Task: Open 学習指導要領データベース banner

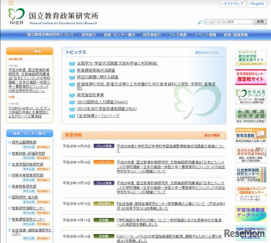Action: pyautogui.click(x=251, y=213)
